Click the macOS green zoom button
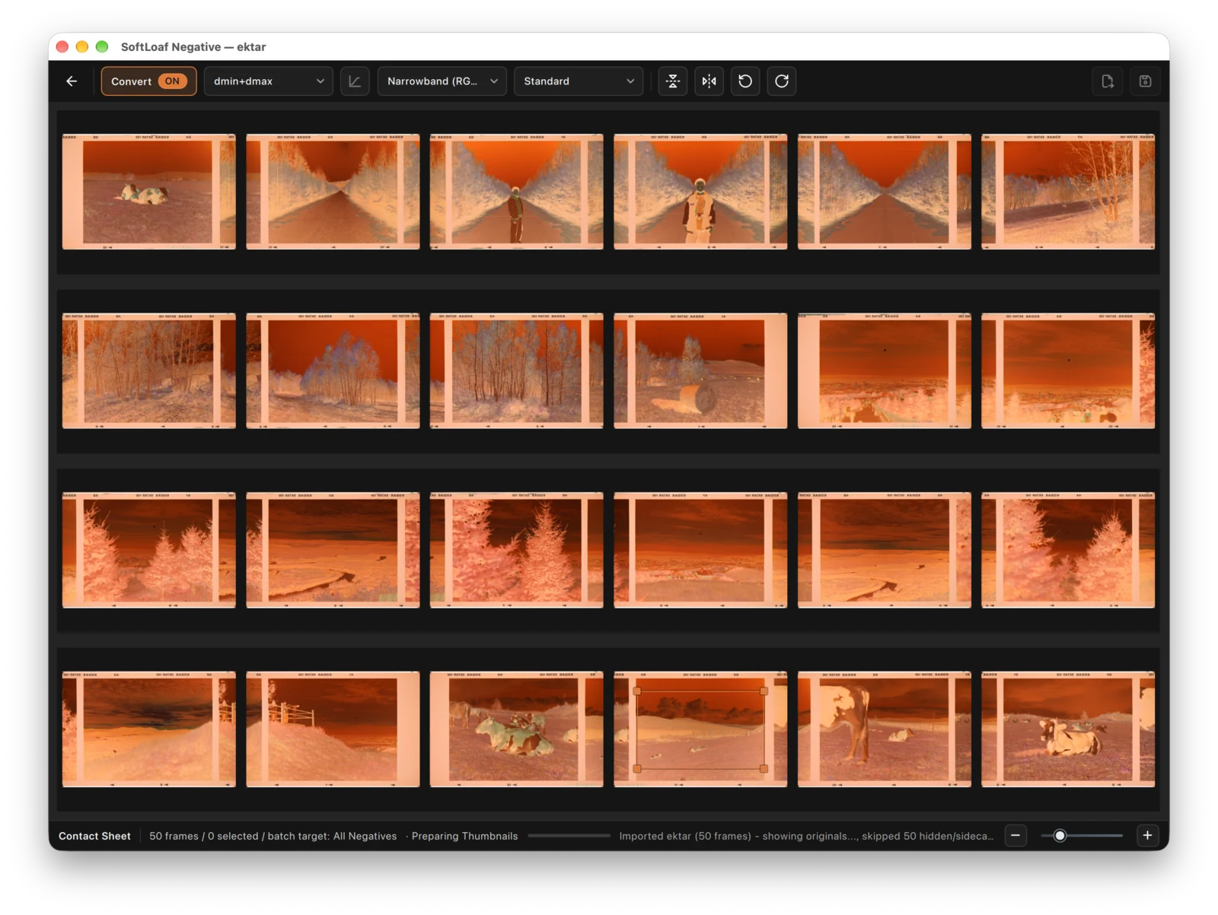1218x915 pixels. coord(102,47)
